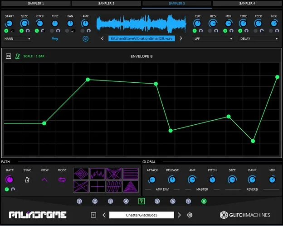
Task: Go to preset before ChatterGlitchBot1
Action: coord(104,215)
